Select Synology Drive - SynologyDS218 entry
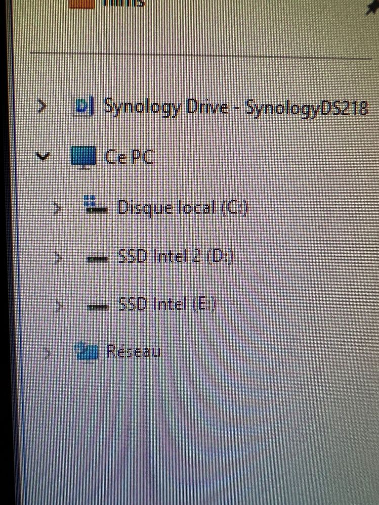This screenshot has height=505, width=379. 236,107
